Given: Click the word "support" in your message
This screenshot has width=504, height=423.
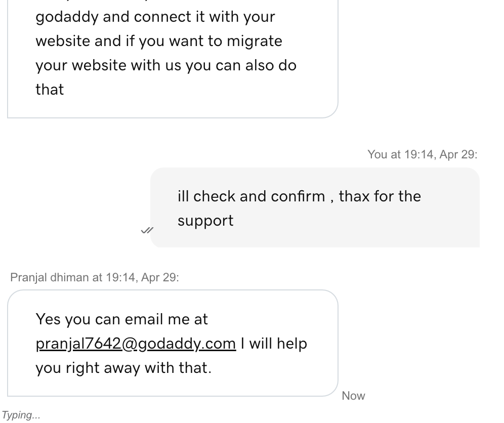Looking at the screenshot, I should coord(205,221).
